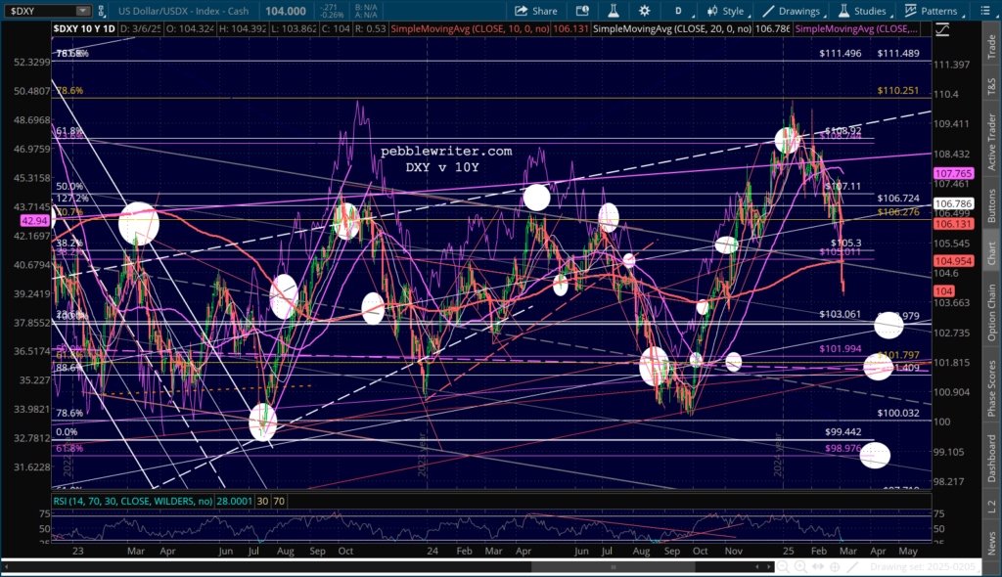Image resolution: width=1002 pixels, height=577 pixels.
Task: Click the horizontal pan arrows icon
Action: click(818, 567)
